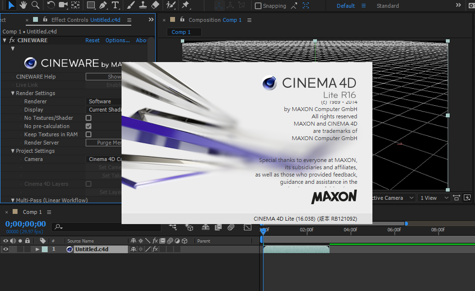Click the timeline layer search field

(106, 226)
